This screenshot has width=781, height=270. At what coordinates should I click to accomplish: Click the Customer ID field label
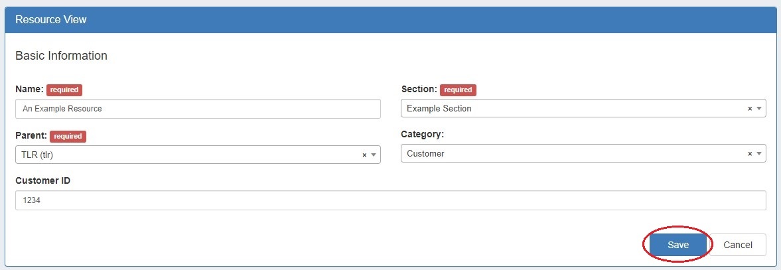click(42, 181)
